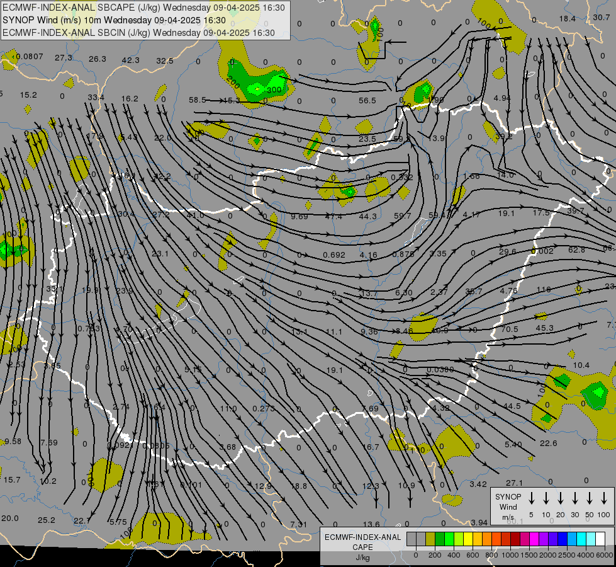The height and width of the screenshot is (567, 616).
Task: Click the map value 29.6
Action: click(x=508, y=251)
